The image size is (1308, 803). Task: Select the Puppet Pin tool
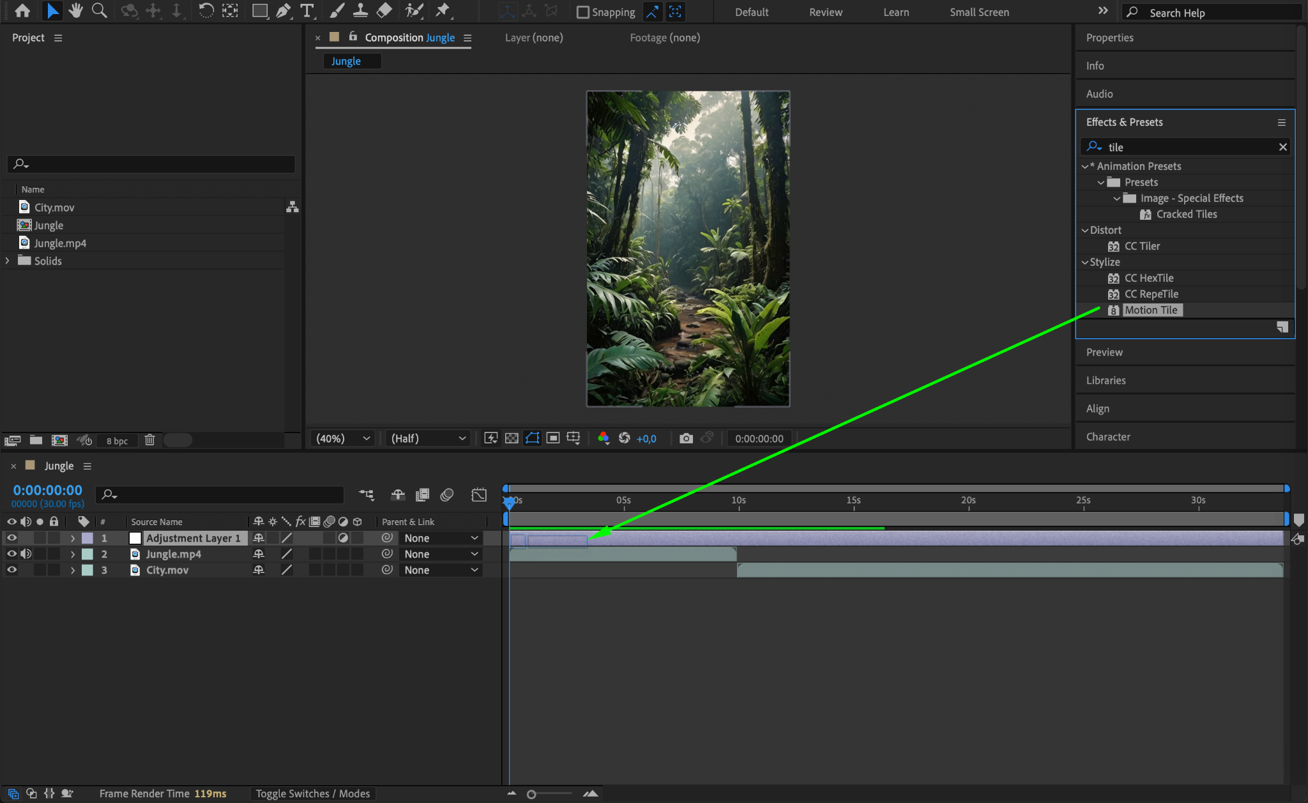(443, 11)
